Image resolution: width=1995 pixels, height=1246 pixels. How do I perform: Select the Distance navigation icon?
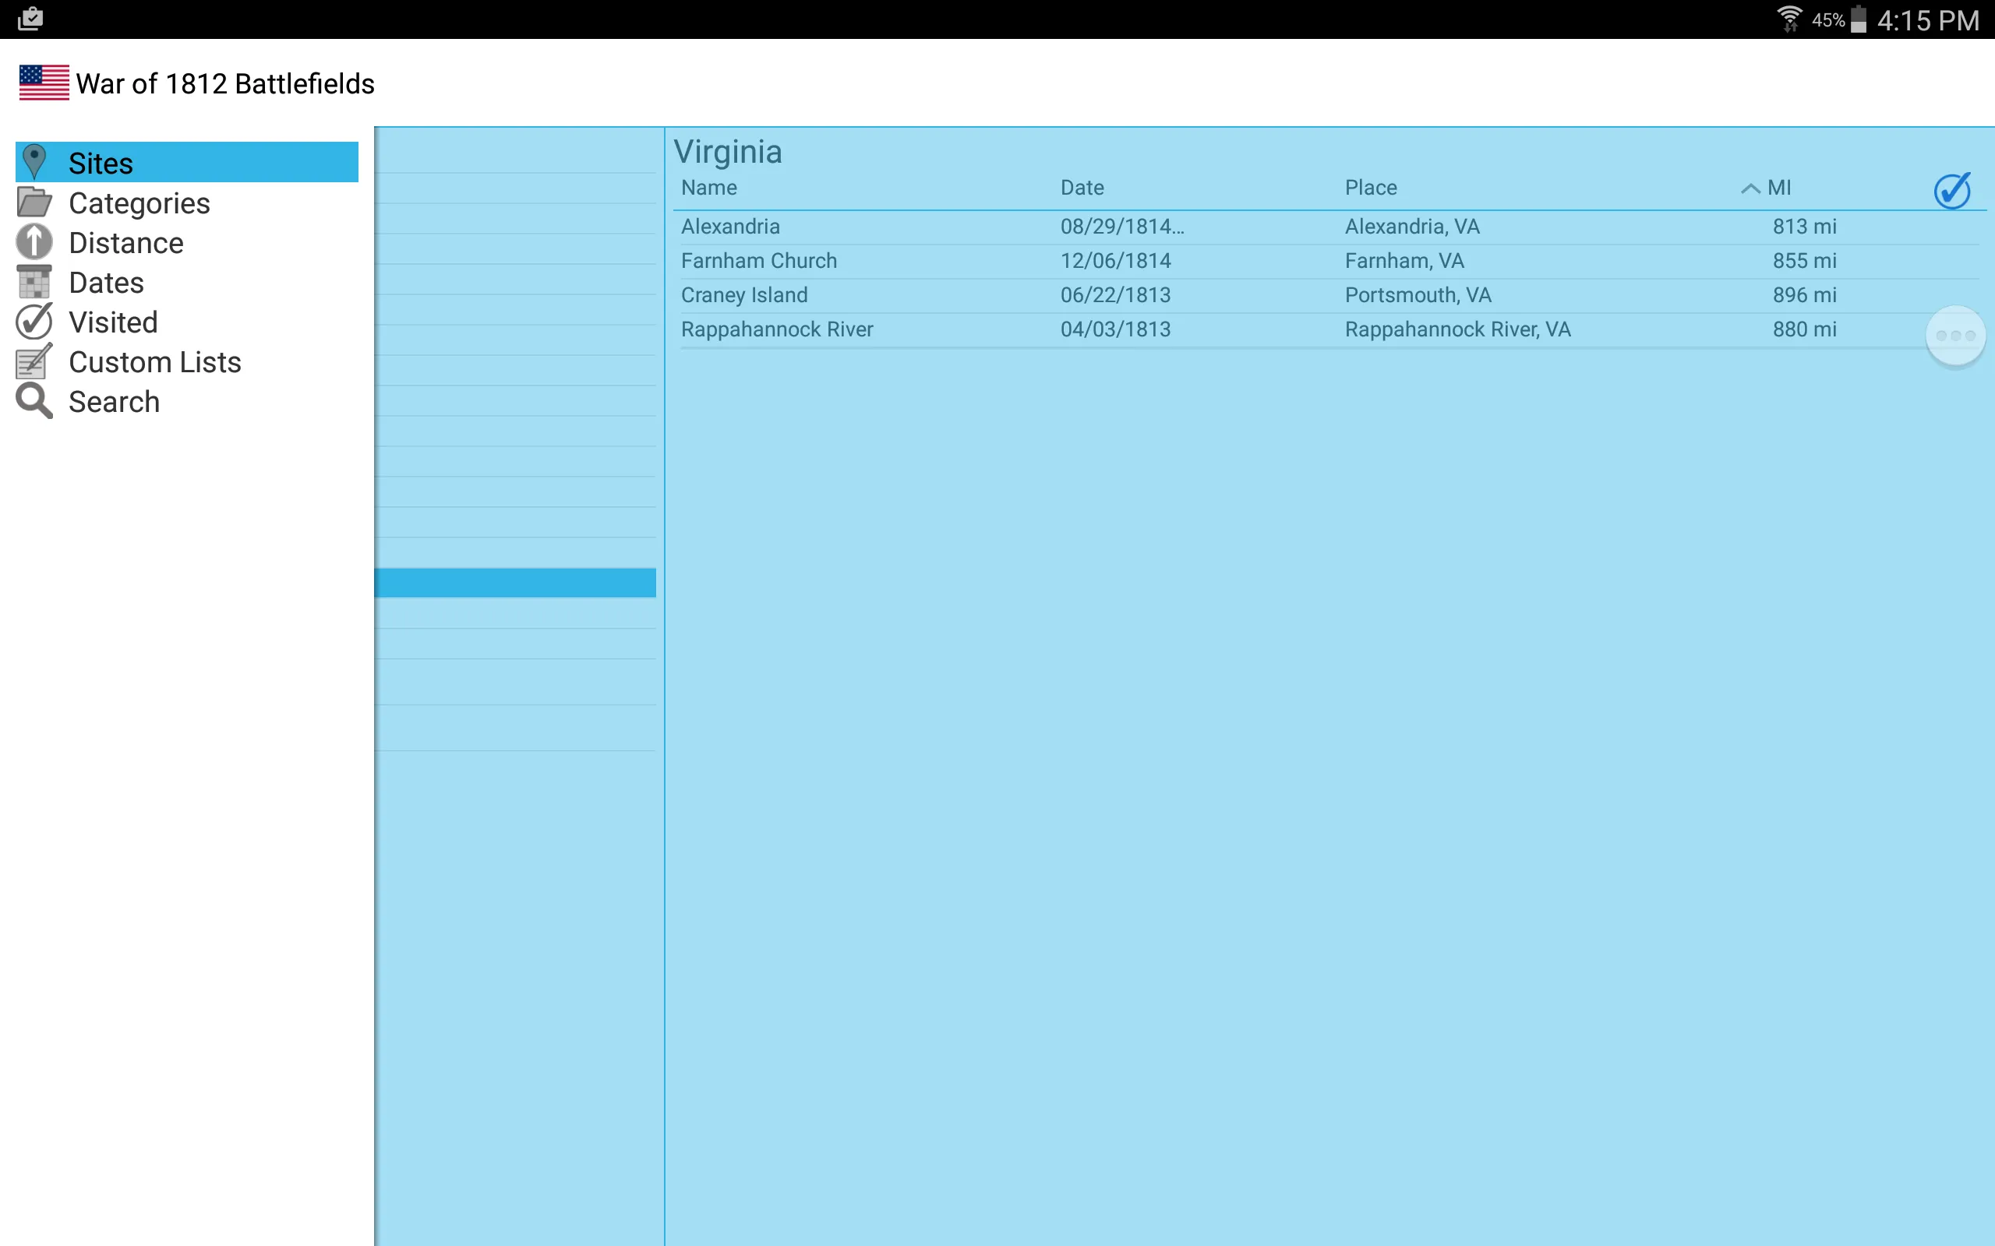point(34,243)
